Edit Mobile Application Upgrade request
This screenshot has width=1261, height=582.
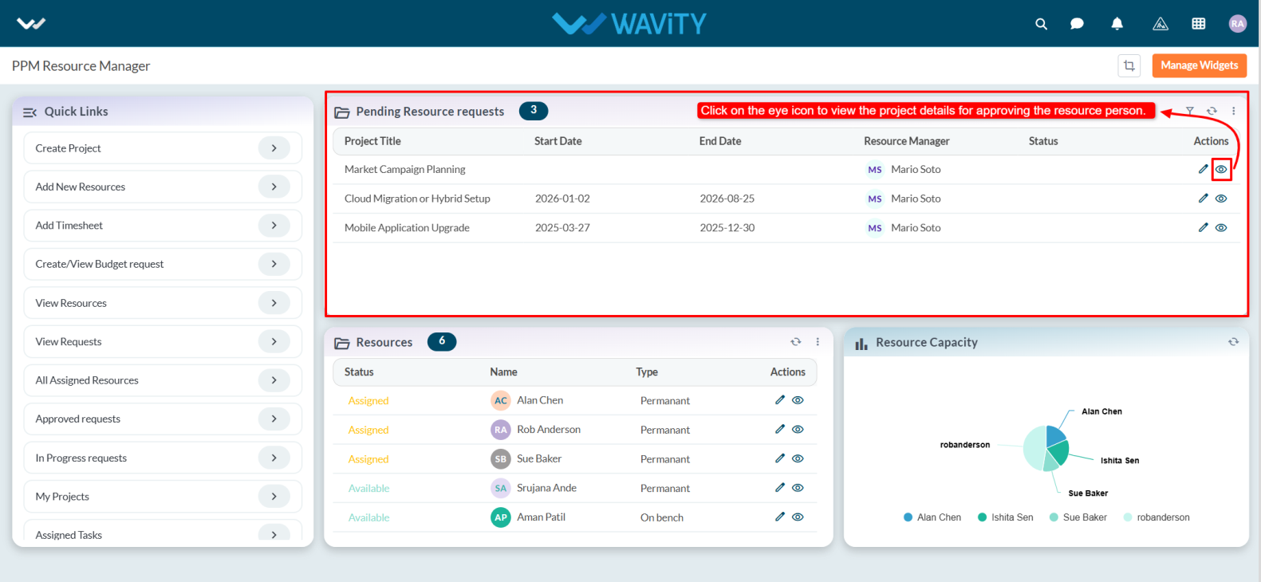point(1203,227)
